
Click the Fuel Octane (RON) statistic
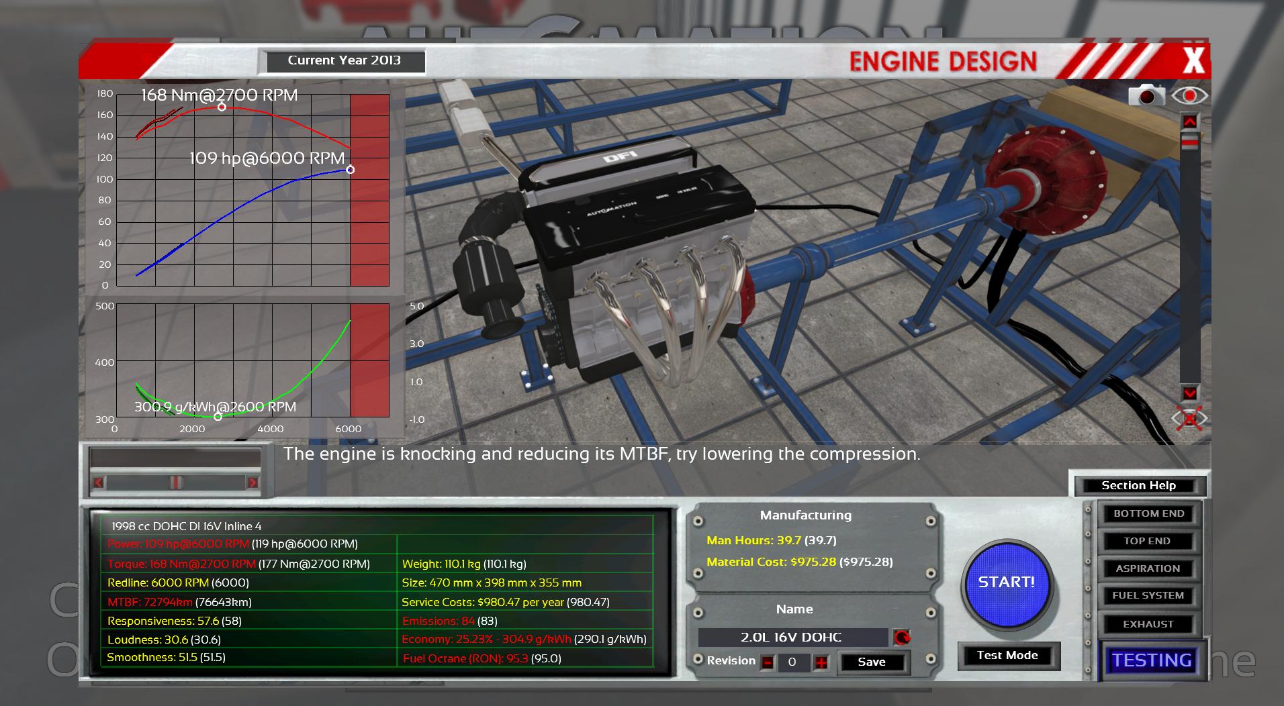[x=482, y=658]
